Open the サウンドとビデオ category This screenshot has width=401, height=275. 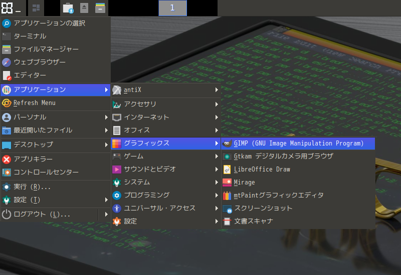(166, 169)
